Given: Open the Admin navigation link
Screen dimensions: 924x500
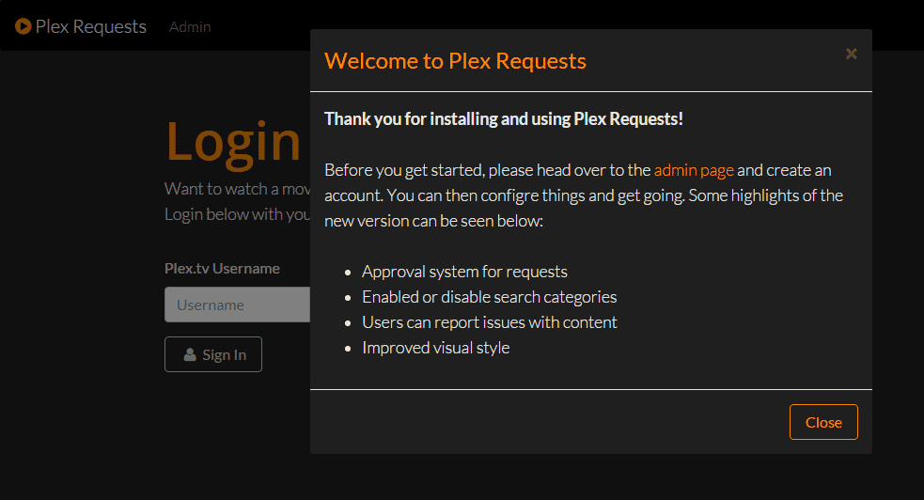Looking at the screenshot, I should coord(190,26).
